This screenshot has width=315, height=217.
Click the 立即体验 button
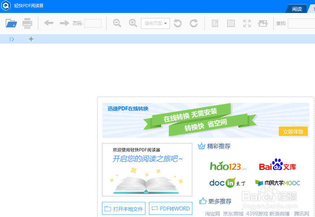293,131
